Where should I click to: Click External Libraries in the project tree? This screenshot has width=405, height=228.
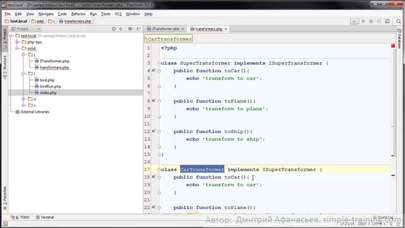(x=35, y=111)
